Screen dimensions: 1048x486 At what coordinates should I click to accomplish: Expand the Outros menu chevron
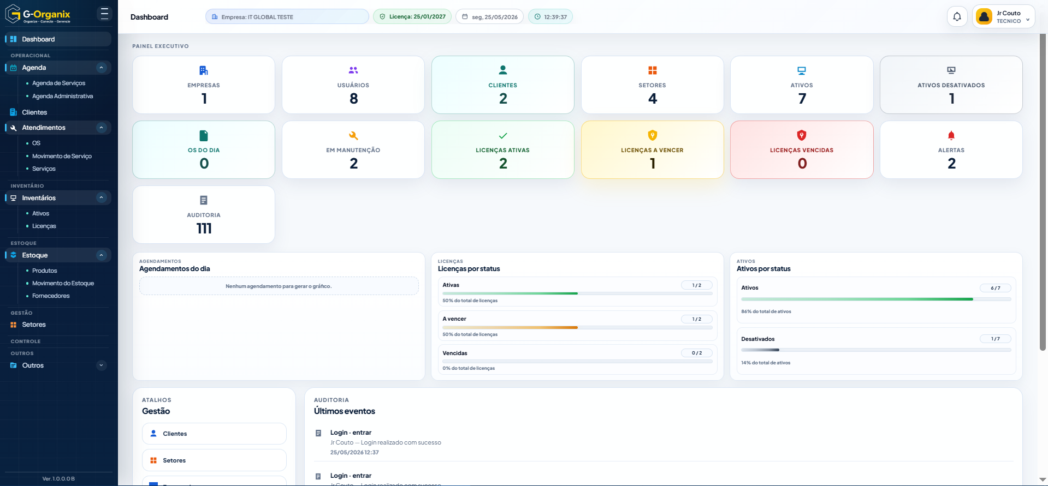click(101, 365)
